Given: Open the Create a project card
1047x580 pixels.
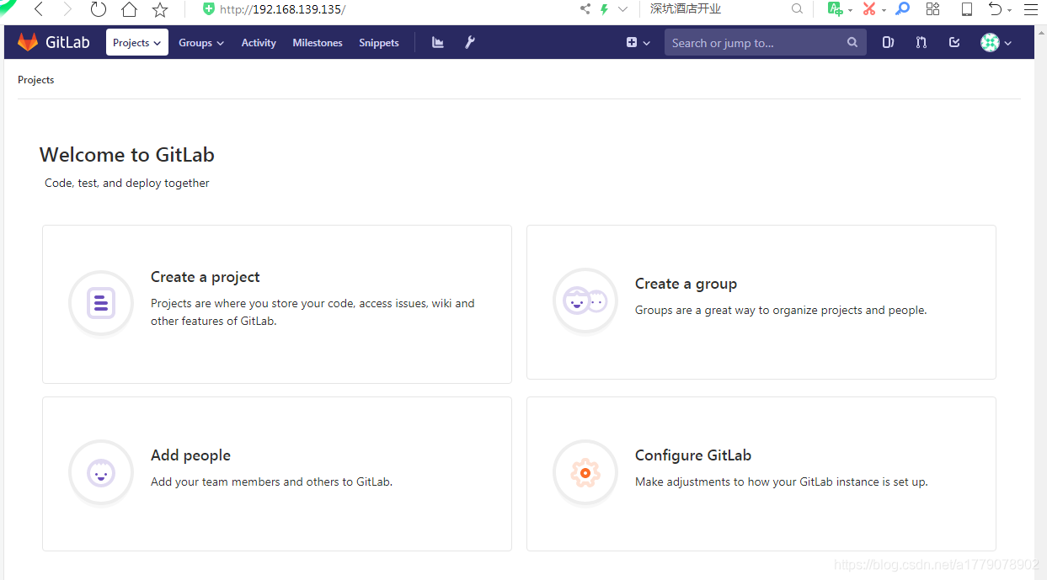Looking at the screenshot, I should pos(277,304).
